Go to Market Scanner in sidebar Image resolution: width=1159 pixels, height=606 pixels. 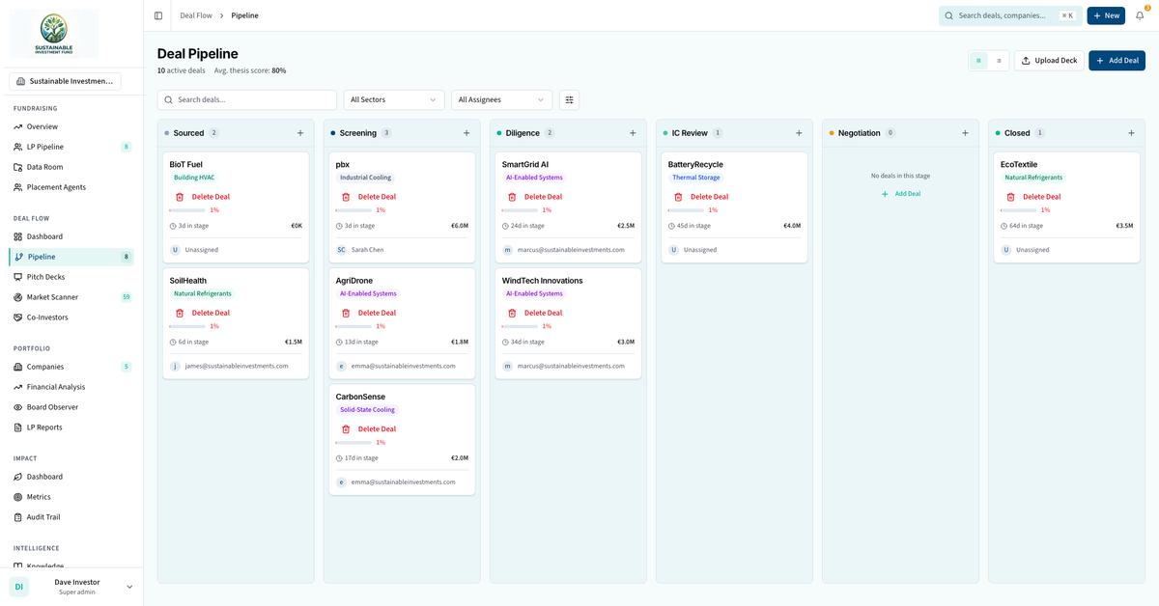[52, 297]
